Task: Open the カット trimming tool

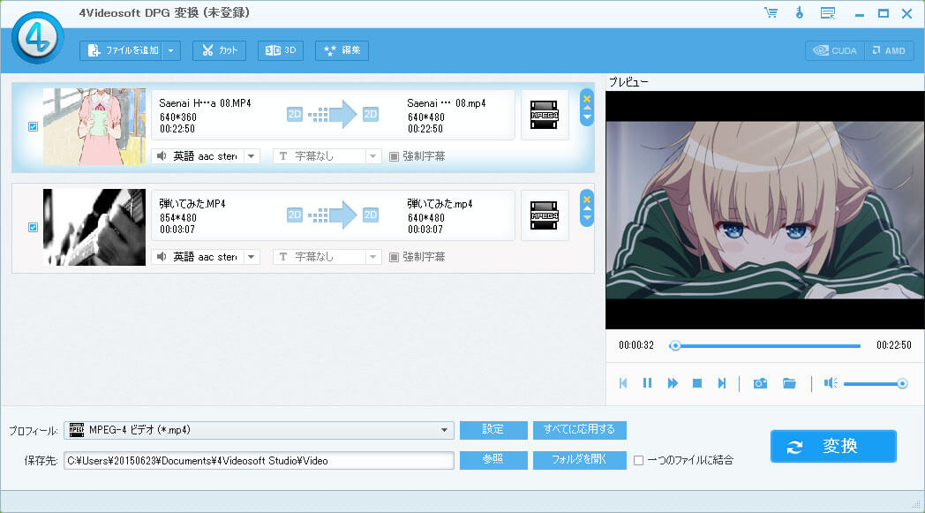Action: coord(220,50)
